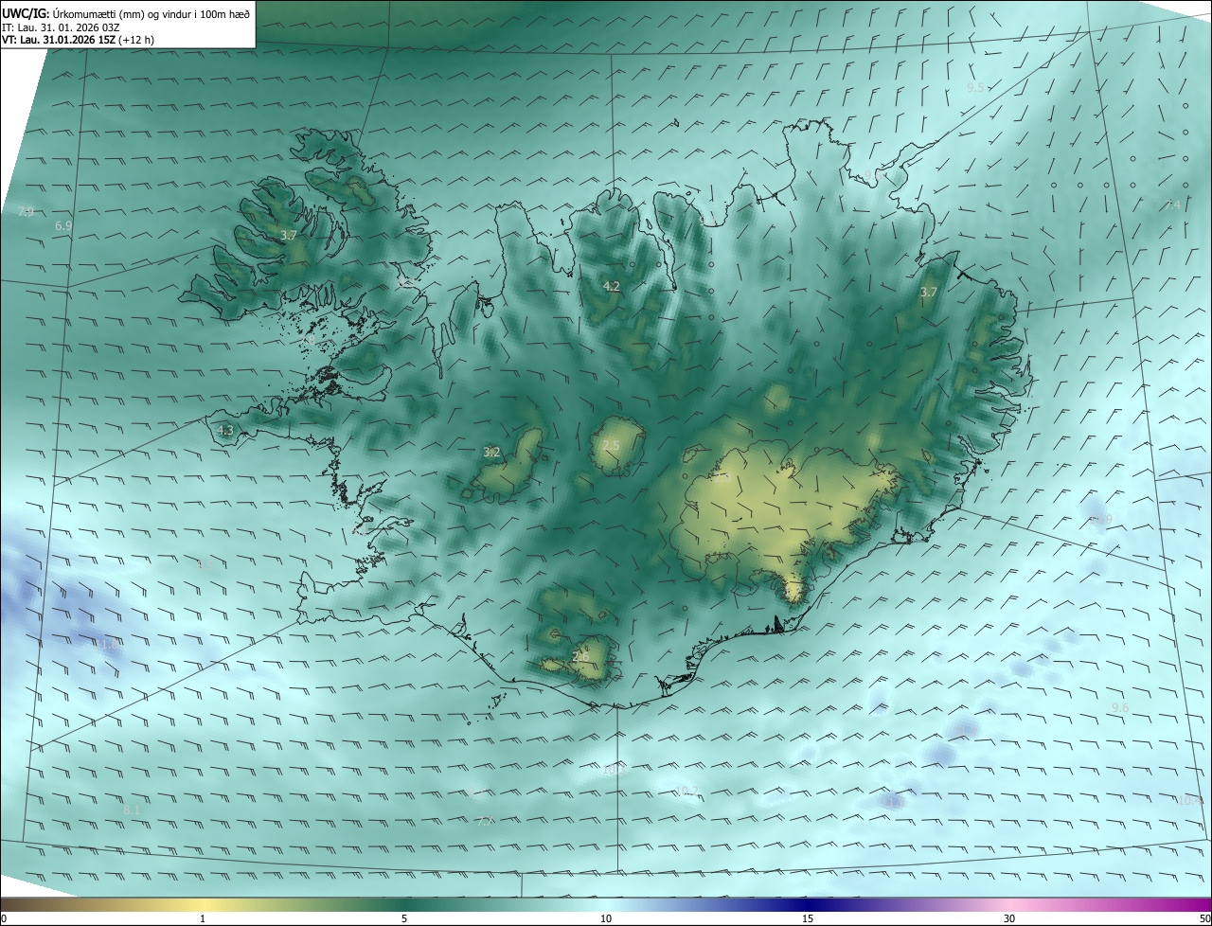Click the 30 tick on the color scale
Image resolution: width=1212 pixels, height=926 pixels.
point(1009,918)
